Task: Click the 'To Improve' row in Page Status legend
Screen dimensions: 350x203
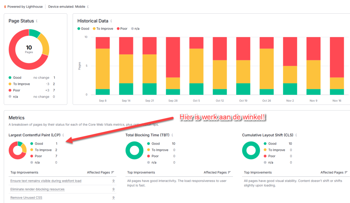Action: 32,84
